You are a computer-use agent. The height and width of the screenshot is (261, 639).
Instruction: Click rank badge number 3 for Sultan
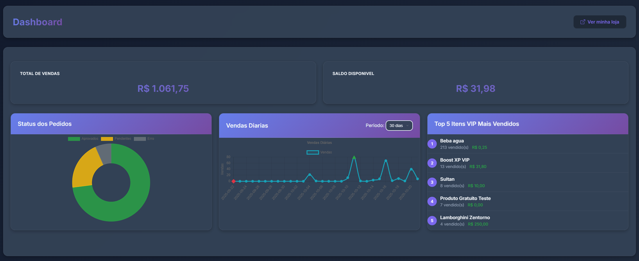[x=432, y=182]
